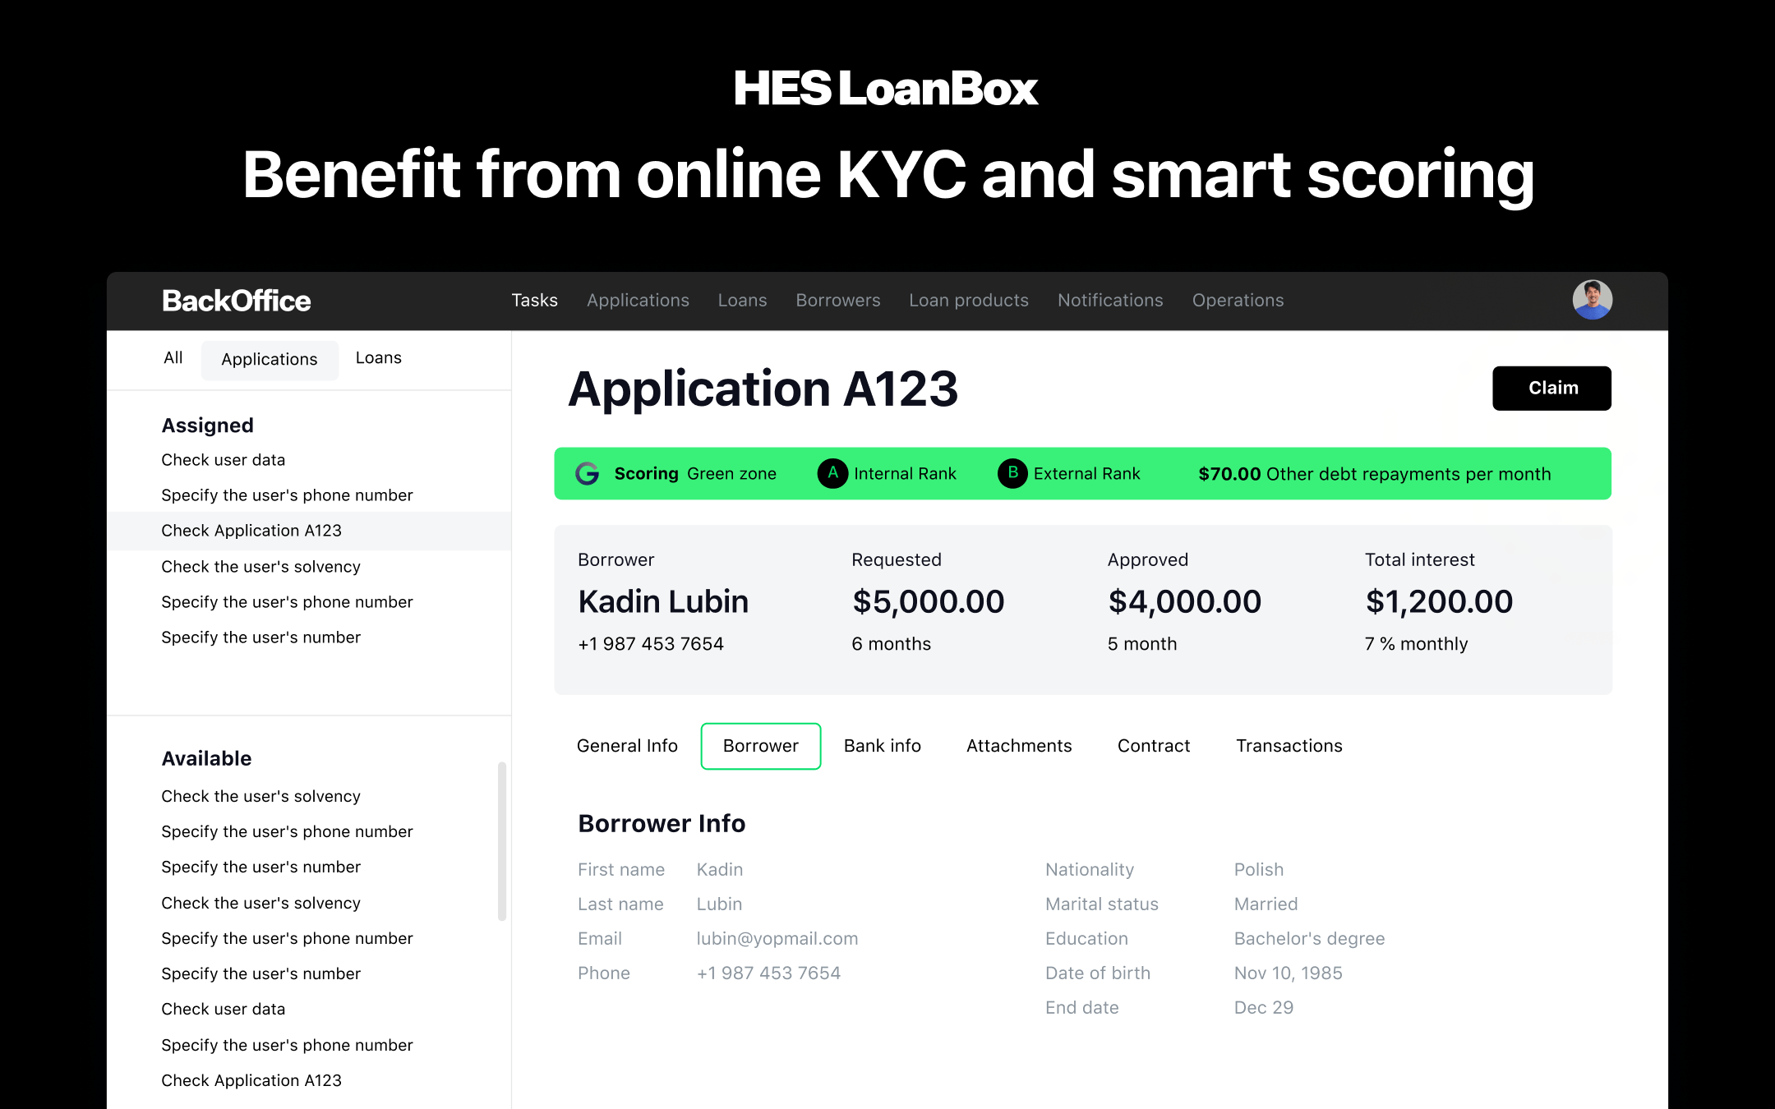This screenshot has height=1109, width=1775.
Task: Go to the Transactions tab
Action: (x=1289, y=746)
